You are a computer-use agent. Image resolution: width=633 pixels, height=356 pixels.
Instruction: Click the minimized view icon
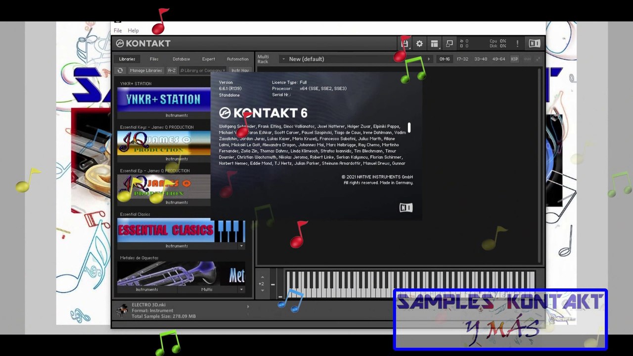(449, 44)
